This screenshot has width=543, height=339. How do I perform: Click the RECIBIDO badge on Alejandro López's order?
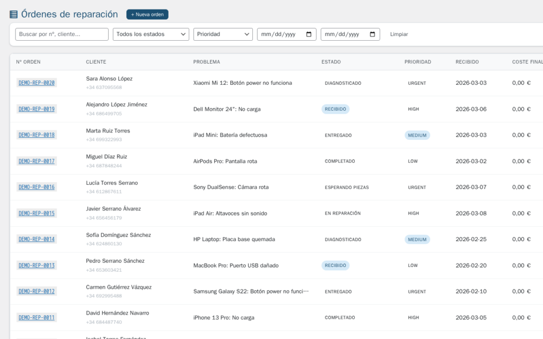335,109
